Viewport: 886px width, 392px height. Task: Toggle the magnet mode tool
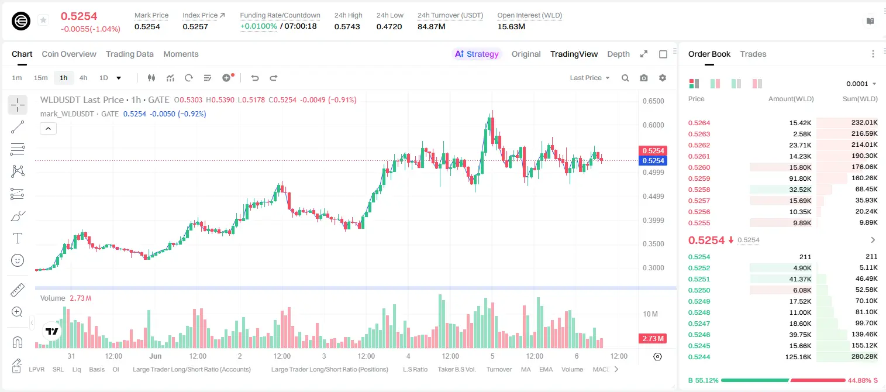coord(18,342)
